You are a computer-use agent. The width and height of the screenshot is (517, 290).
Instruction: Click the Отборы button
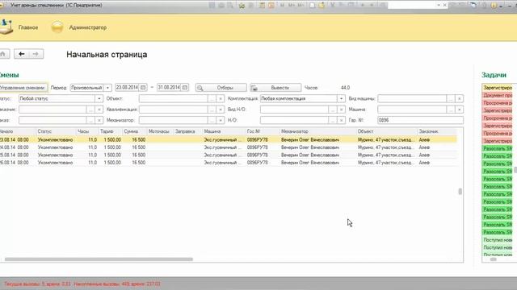[221, 88]
